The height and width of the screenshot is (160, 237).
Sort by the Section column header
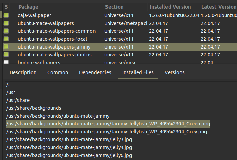coord(114,7)
